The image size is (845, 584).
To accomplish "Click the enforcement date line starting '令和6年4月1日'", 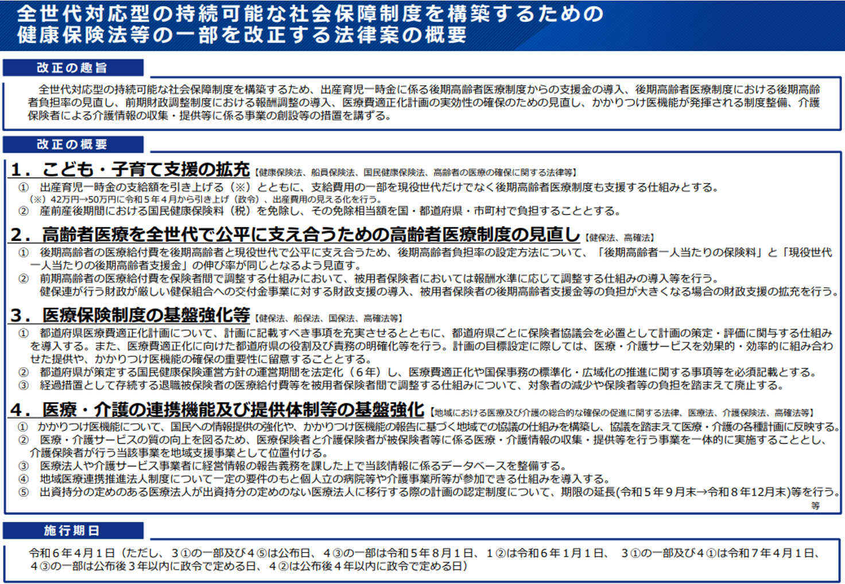I will tap(425, 554).
